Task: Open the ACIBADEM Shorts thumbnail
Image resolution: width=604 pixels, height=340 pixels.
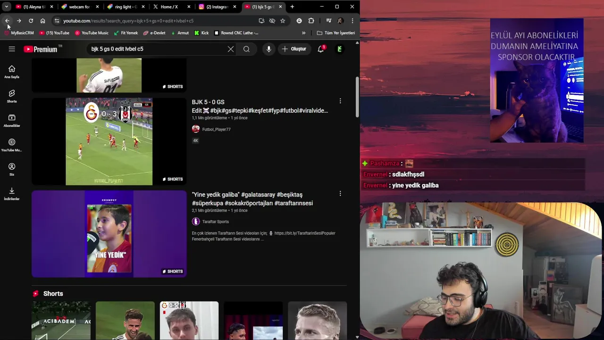Action: [x=61, y=320]
